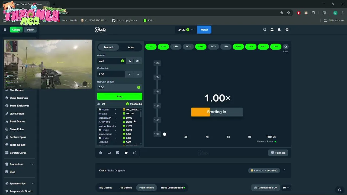Open Stake Exclusives in sidebar
This screenshot has height=195, width=347.
pos(19,106)
